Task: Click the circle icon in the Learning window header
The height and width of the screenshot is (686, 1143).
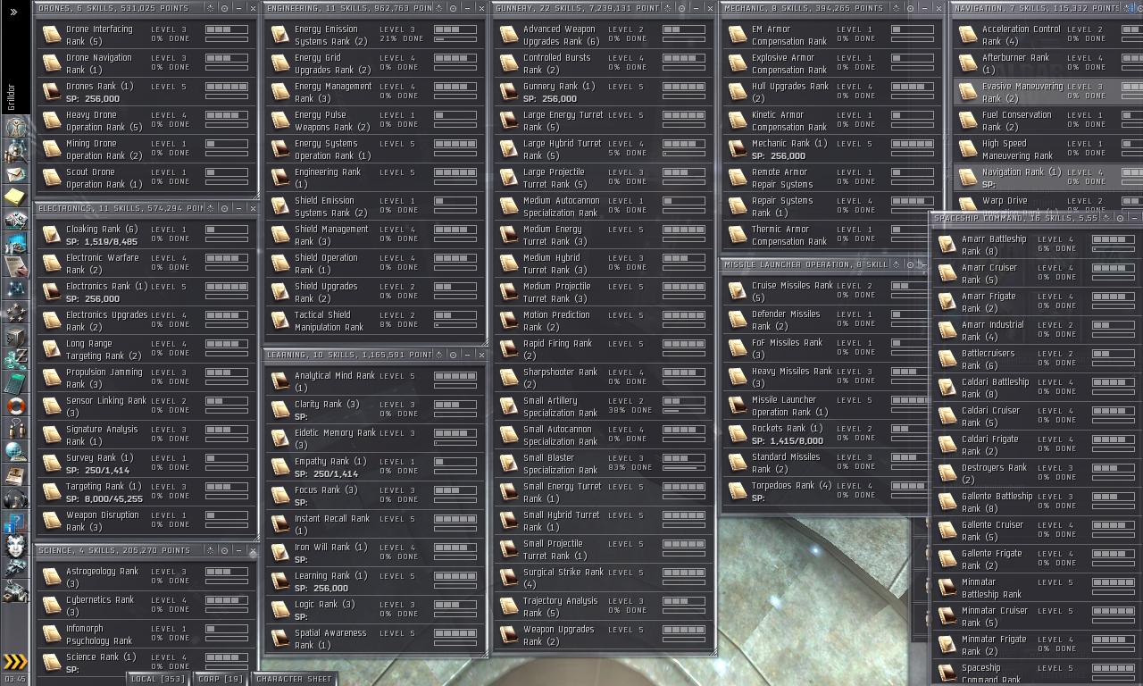Action: pyautogui.click(x=453, y=355)
